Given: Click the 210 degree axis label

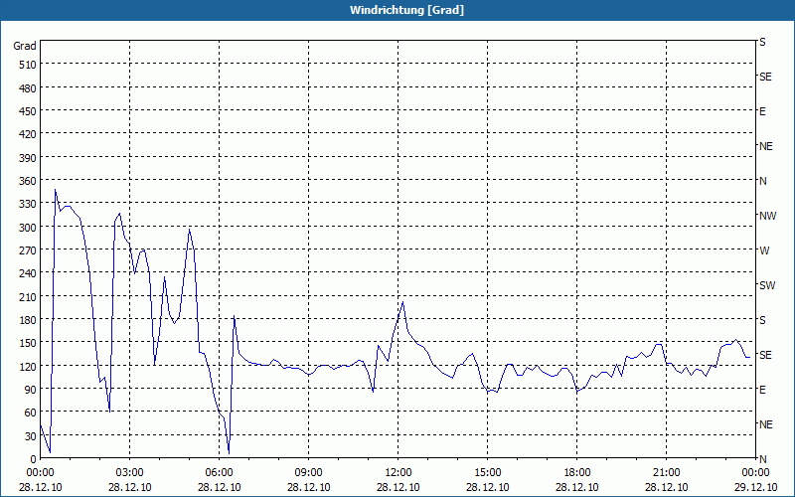Looking at the screenshot, I should (x=28, y=296).
